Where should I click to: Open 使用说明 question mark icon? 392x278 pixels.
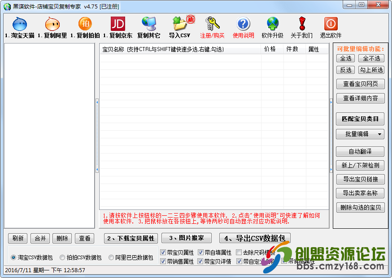tap(243, 24)
